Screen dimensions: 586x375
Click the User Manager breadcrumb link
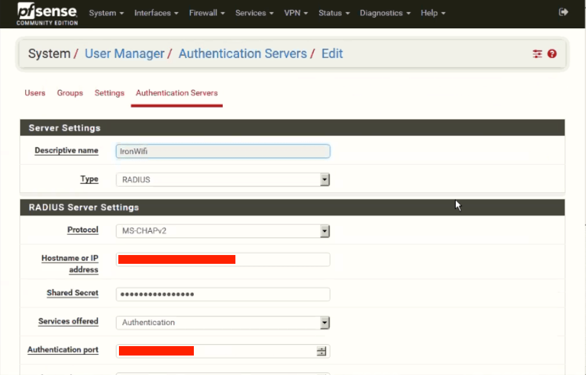[124, 54]
